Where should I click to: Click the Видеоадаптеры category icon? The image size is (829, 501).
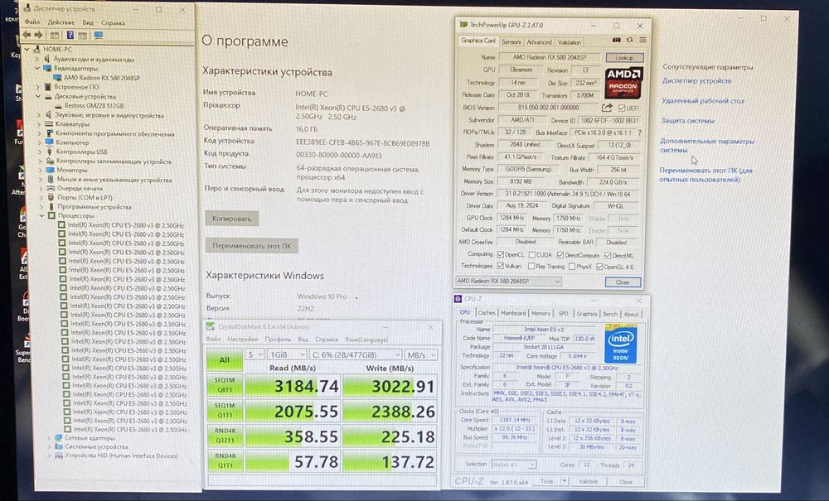tap(47, 68)
